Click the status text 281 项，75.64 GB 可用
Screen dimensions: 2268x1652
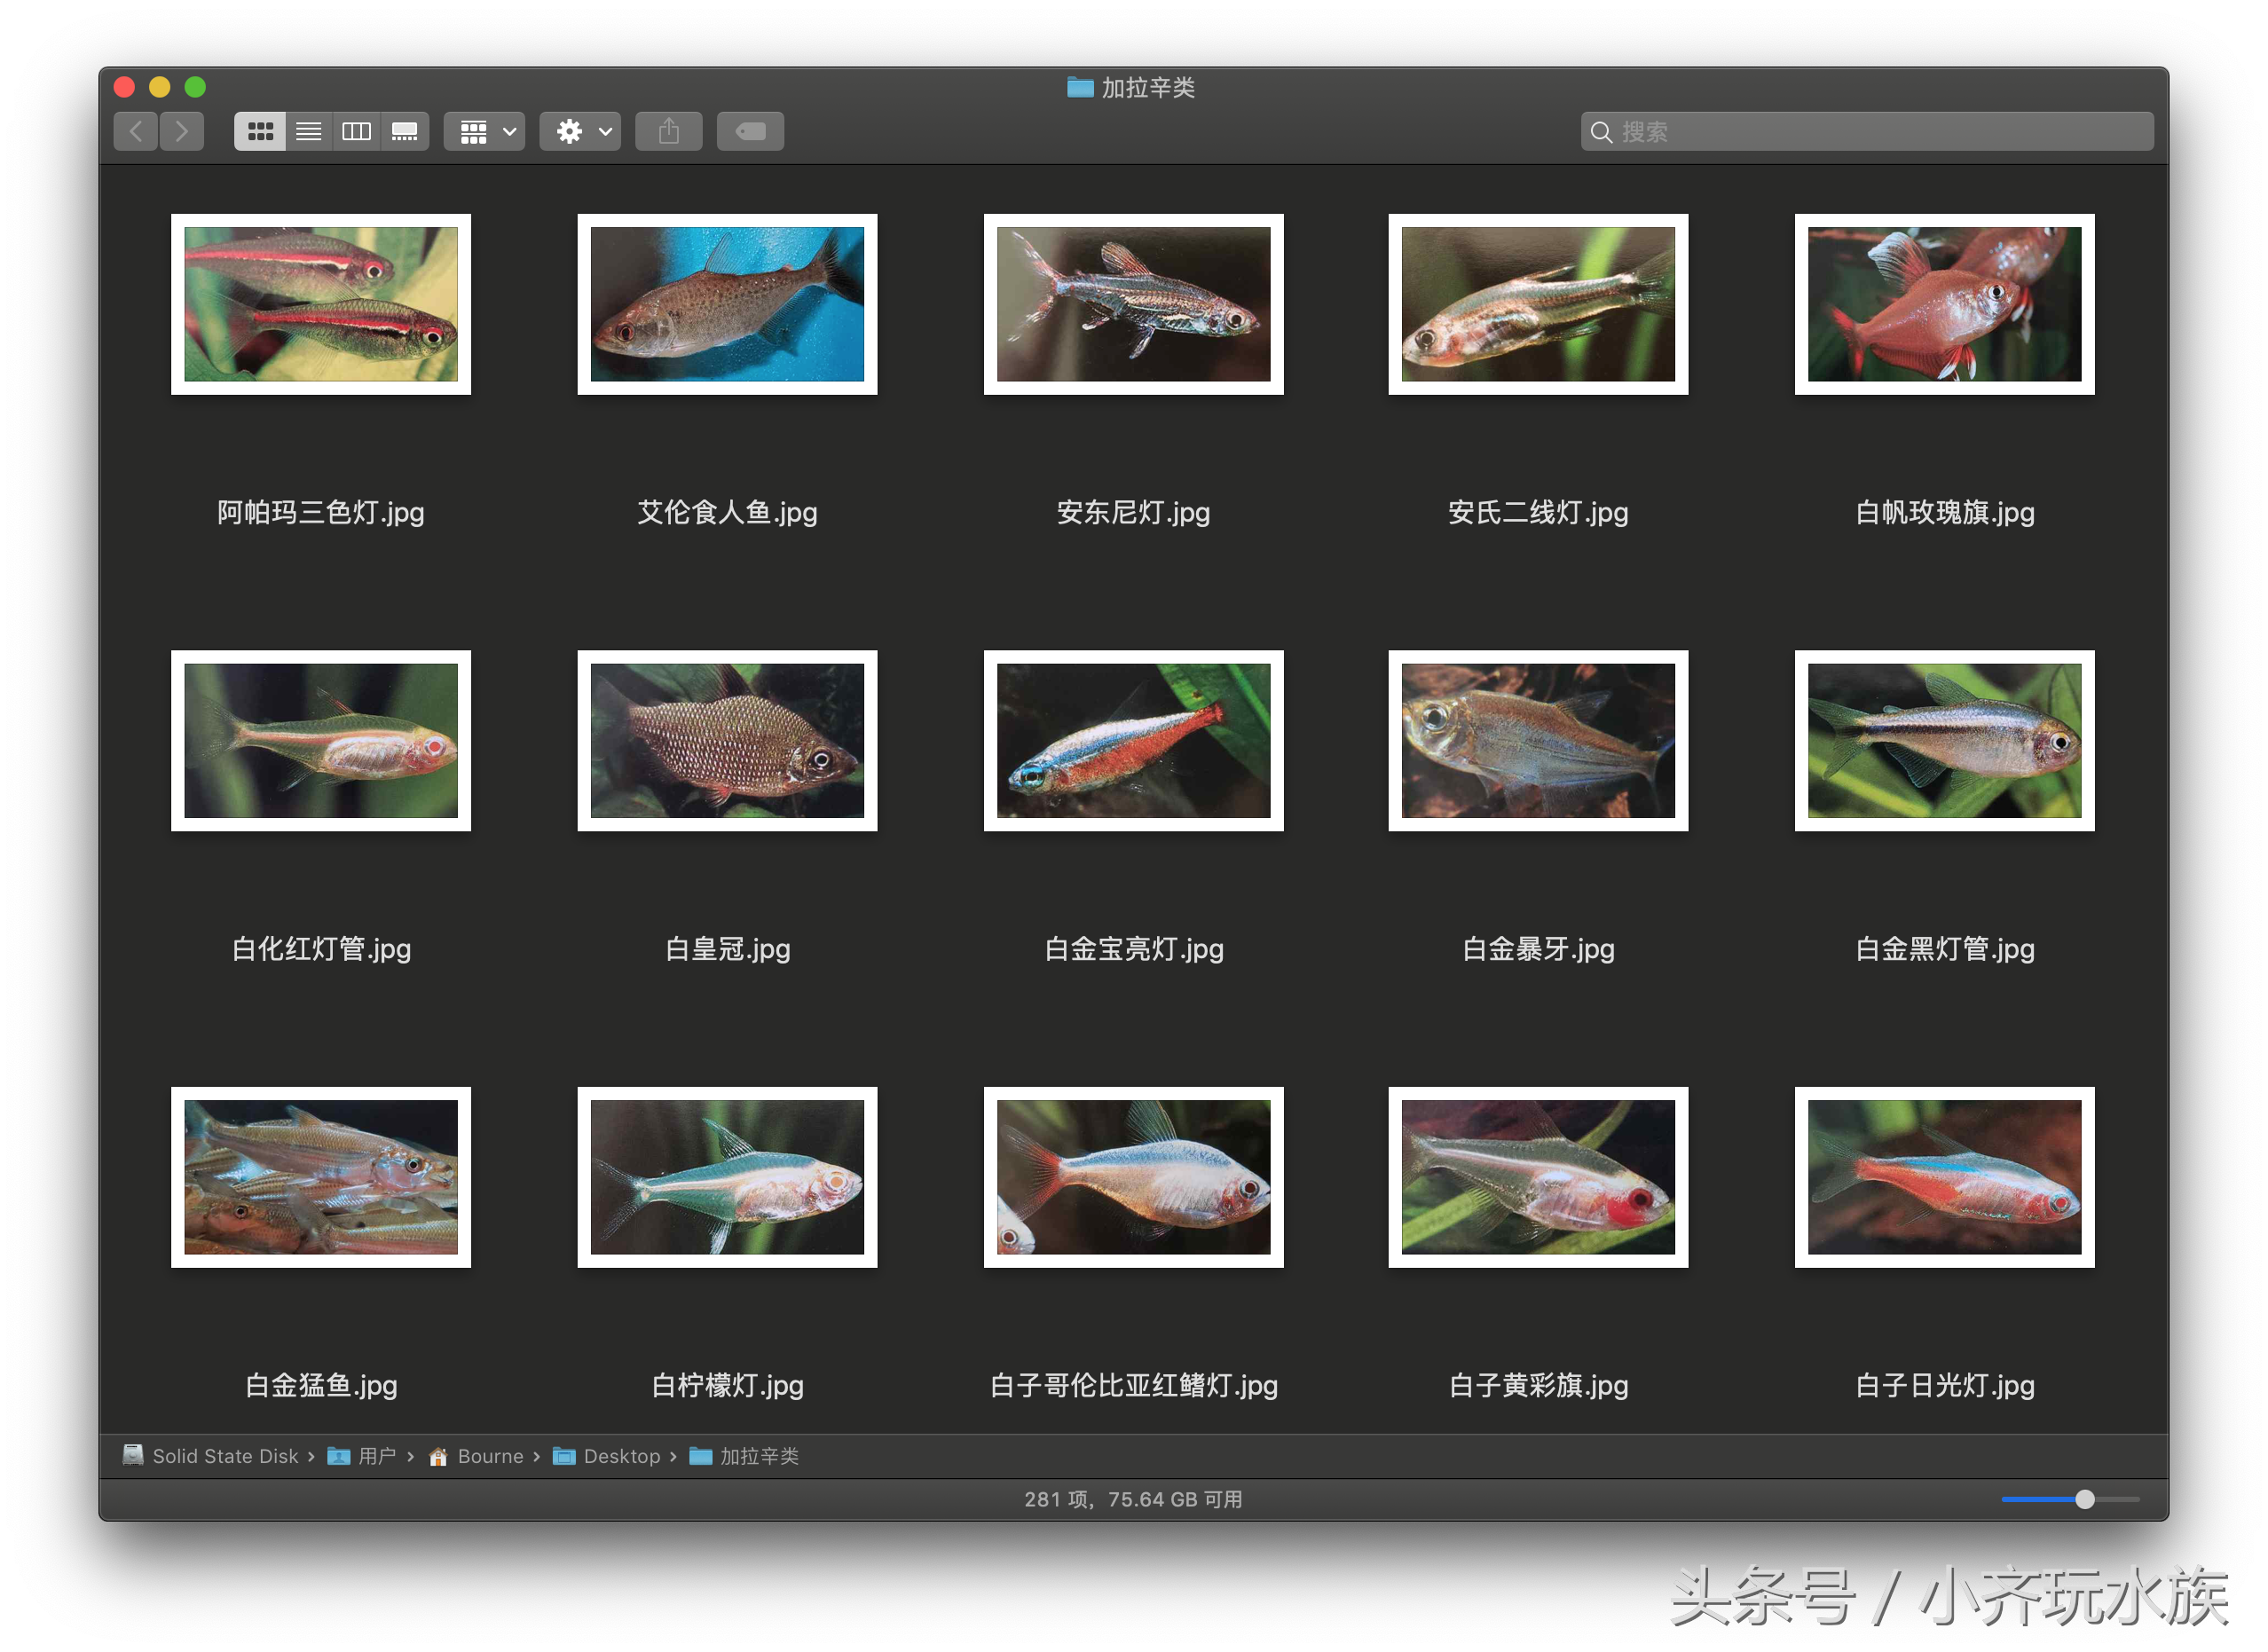1133,1499
